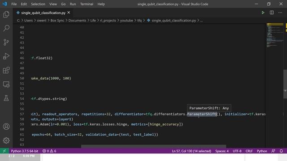Open the Run and Debug view
The image size is (287, 161).
6,56
